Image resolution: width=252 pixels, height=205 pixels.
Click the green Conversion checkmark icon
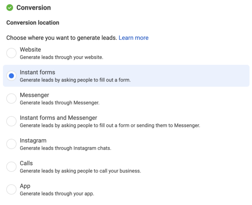click(10, 8)
